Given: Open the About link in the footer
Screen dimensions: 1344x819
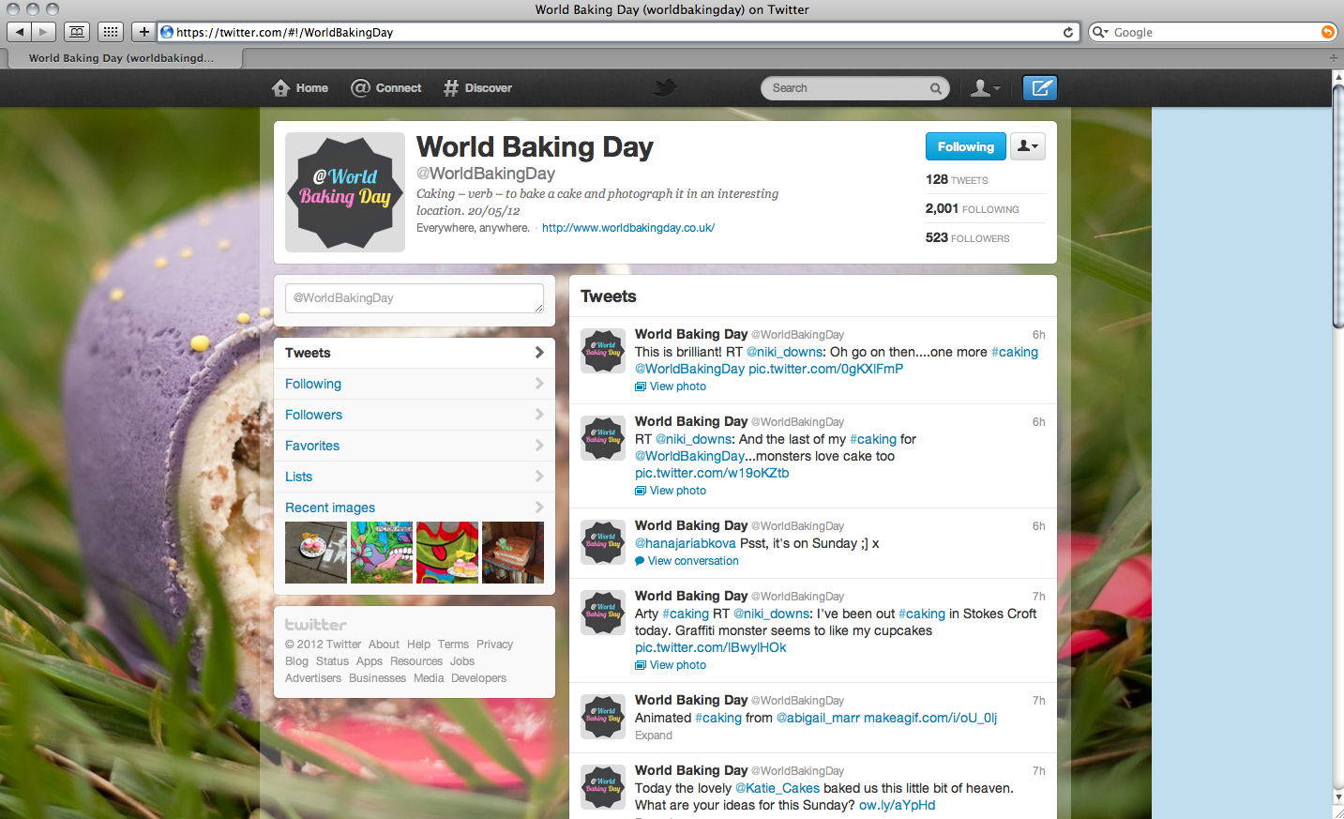Looking at the screenshot, I should coord(384,645).
